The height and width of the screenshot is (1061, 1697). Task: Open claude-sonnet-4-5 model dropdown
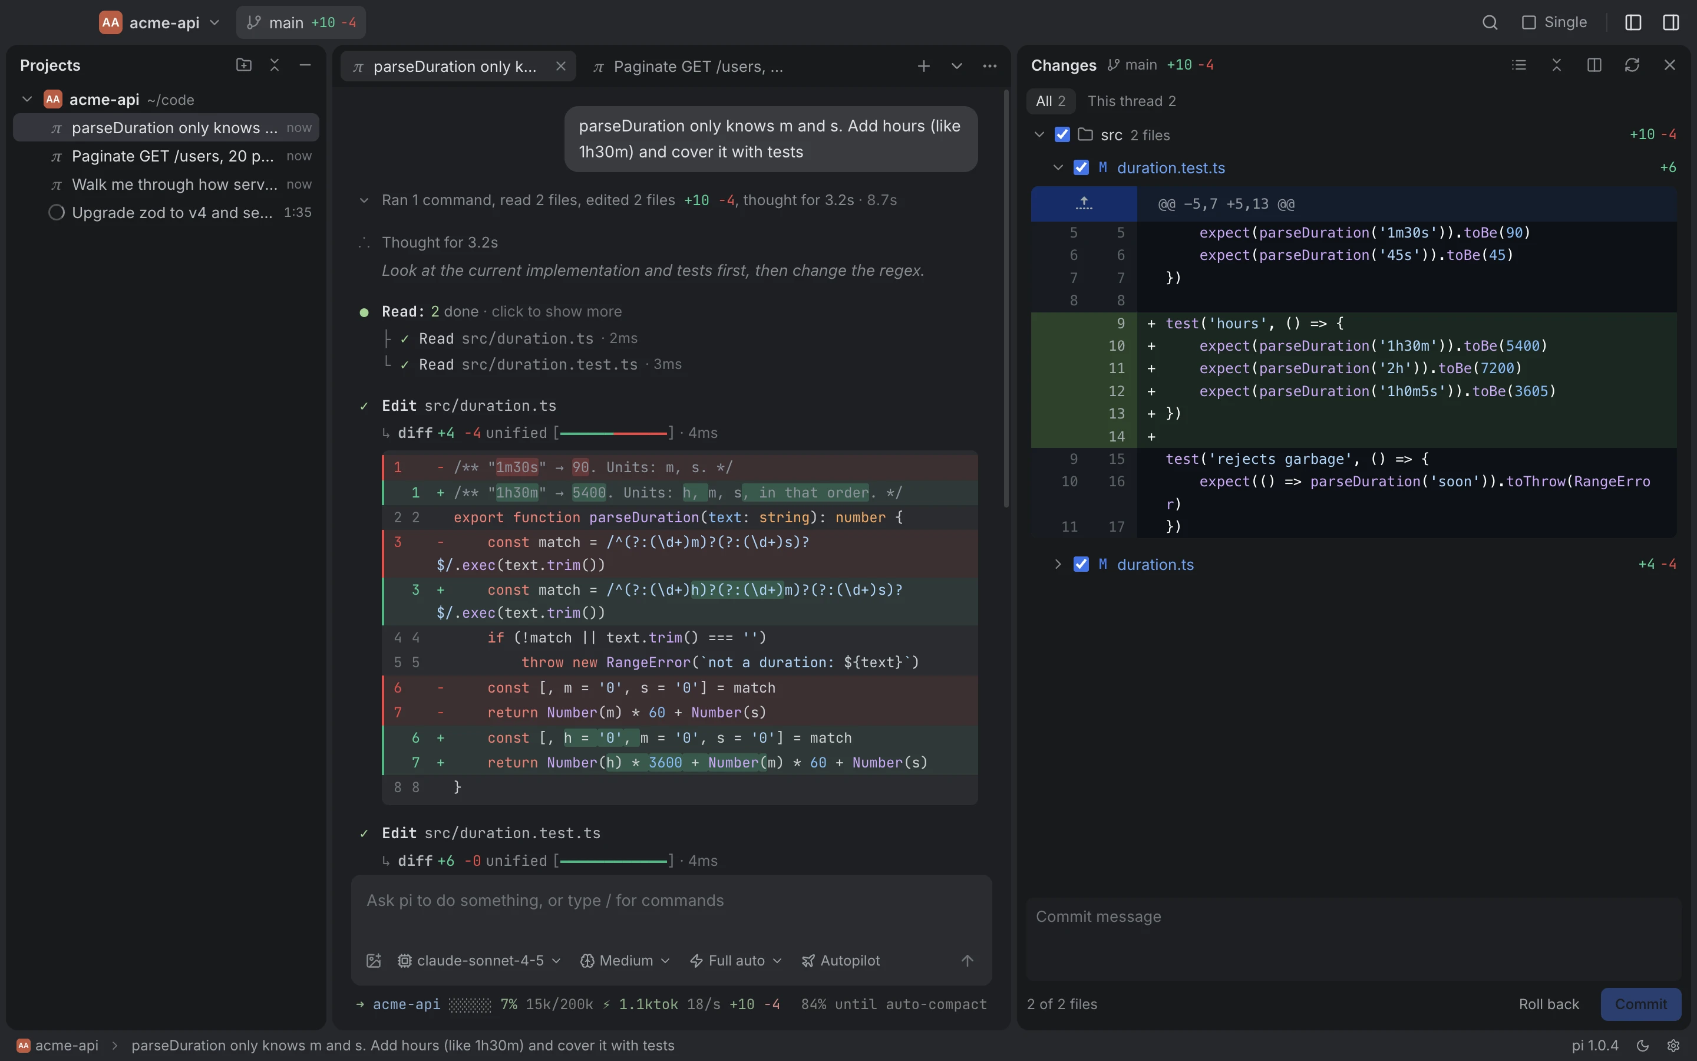(480, 961)
